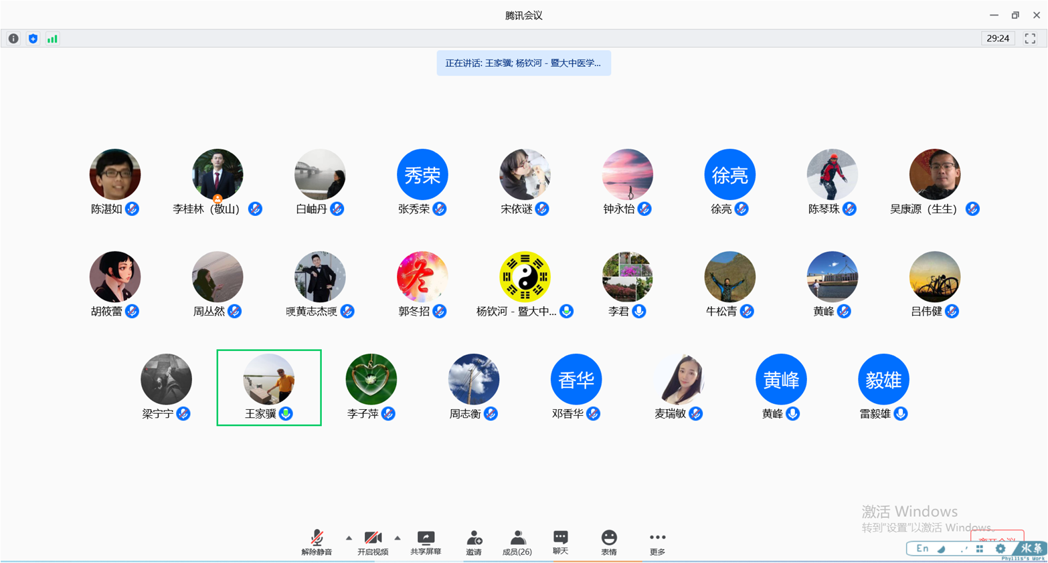Screen dimensions: 1048x563
Task: Open the 更多 more options menu
Action: pyautogui.click(x=657, y=542)
